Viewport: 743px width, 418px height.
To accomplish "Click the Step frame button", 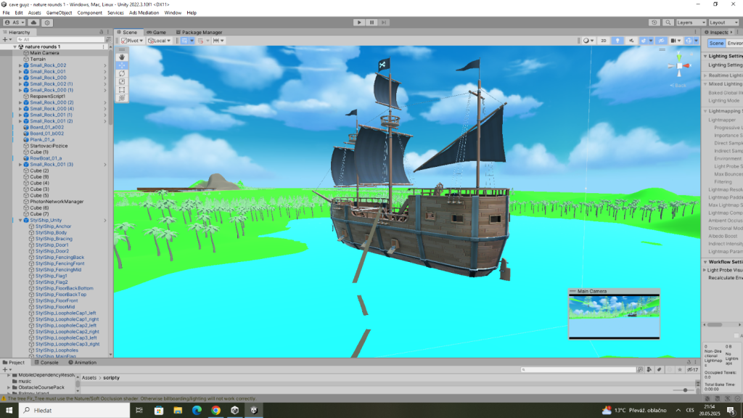I will pyautogui.click(x=384, y=22).
